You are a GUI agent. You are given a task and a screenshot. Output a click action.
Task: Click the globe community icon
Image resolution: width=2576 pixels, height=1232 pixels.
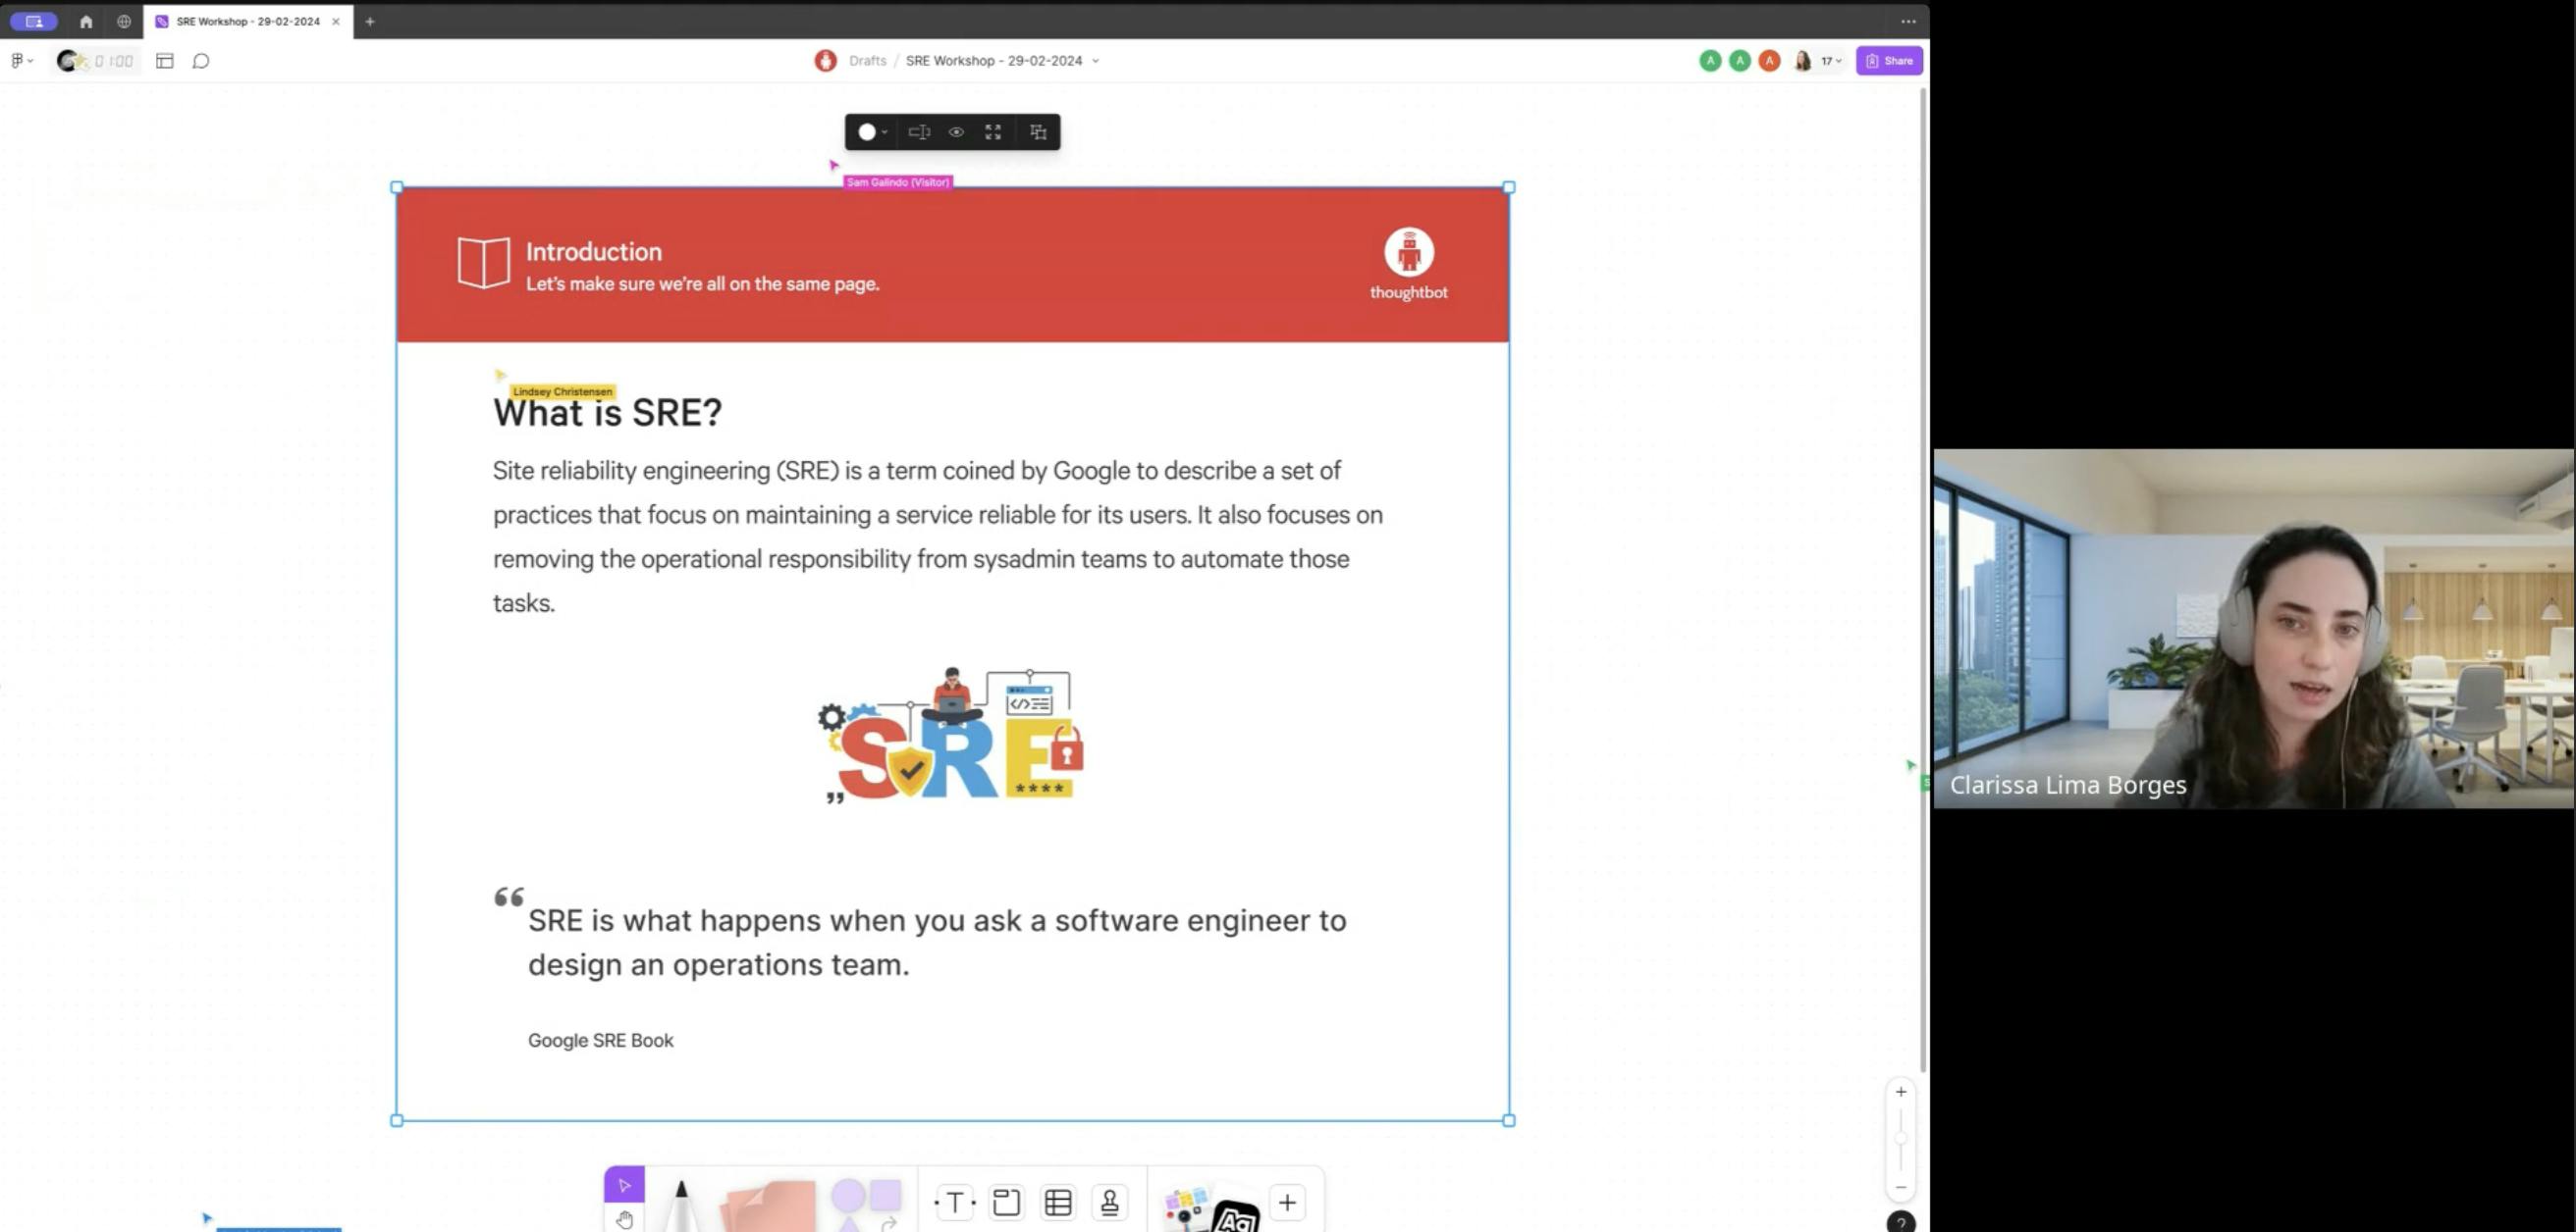click(x=124, y=21)
